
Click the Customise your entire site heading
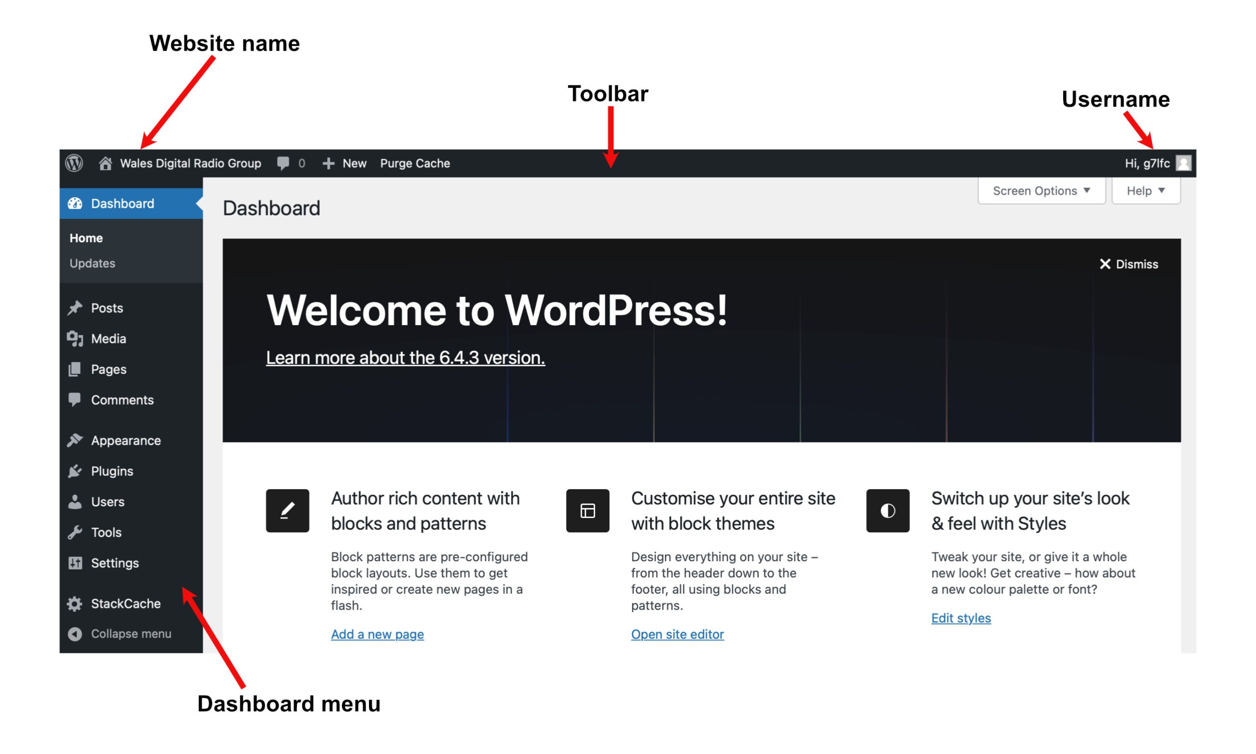(x=733, y=511)
